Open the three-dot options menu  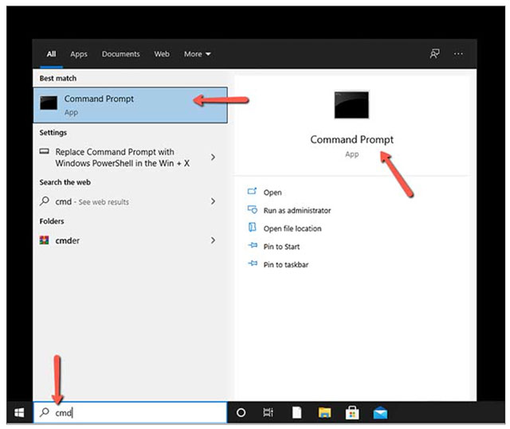[458, 53]
